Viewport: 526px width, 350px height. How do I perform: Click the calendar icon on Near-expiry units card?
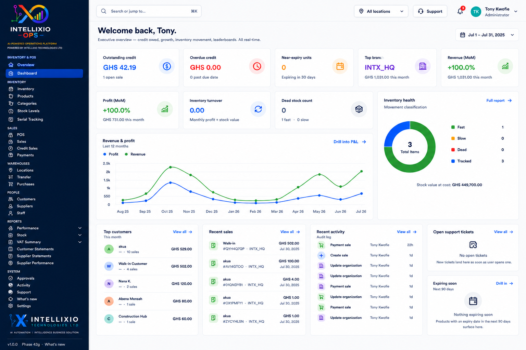340,66
